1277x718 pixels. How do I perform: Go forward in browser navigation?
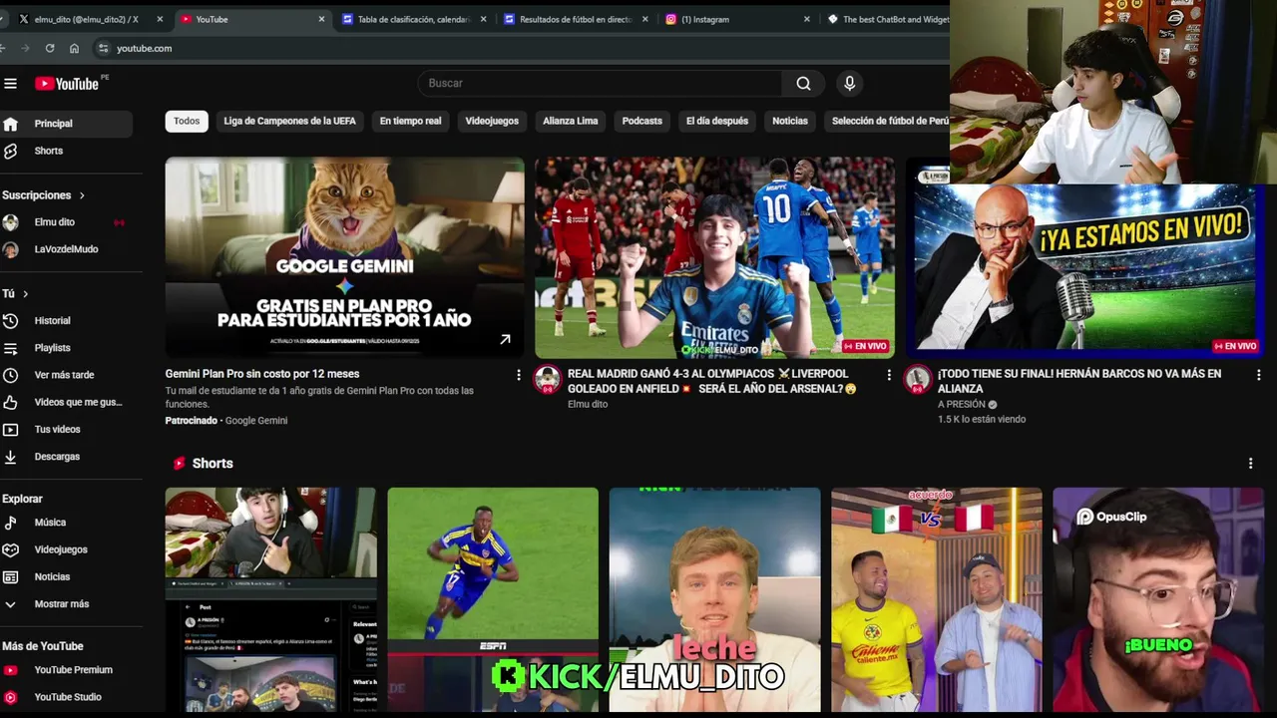[x=25, y=48]
